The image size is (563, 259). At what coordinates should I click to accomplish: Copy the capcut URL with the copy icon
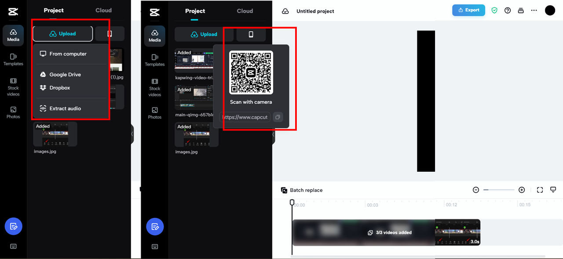point(278,117)
